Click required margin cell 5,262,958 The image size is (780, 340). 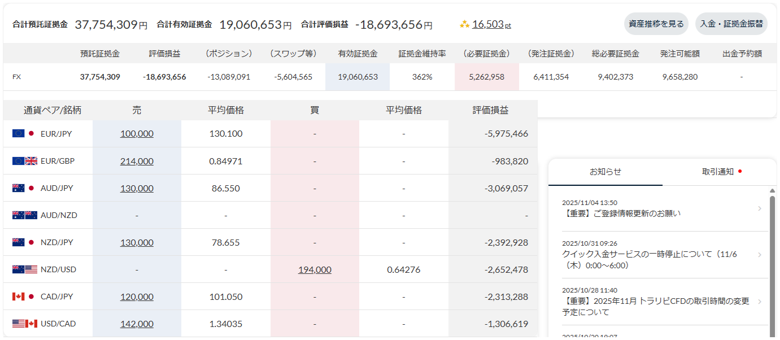[487, 77]
